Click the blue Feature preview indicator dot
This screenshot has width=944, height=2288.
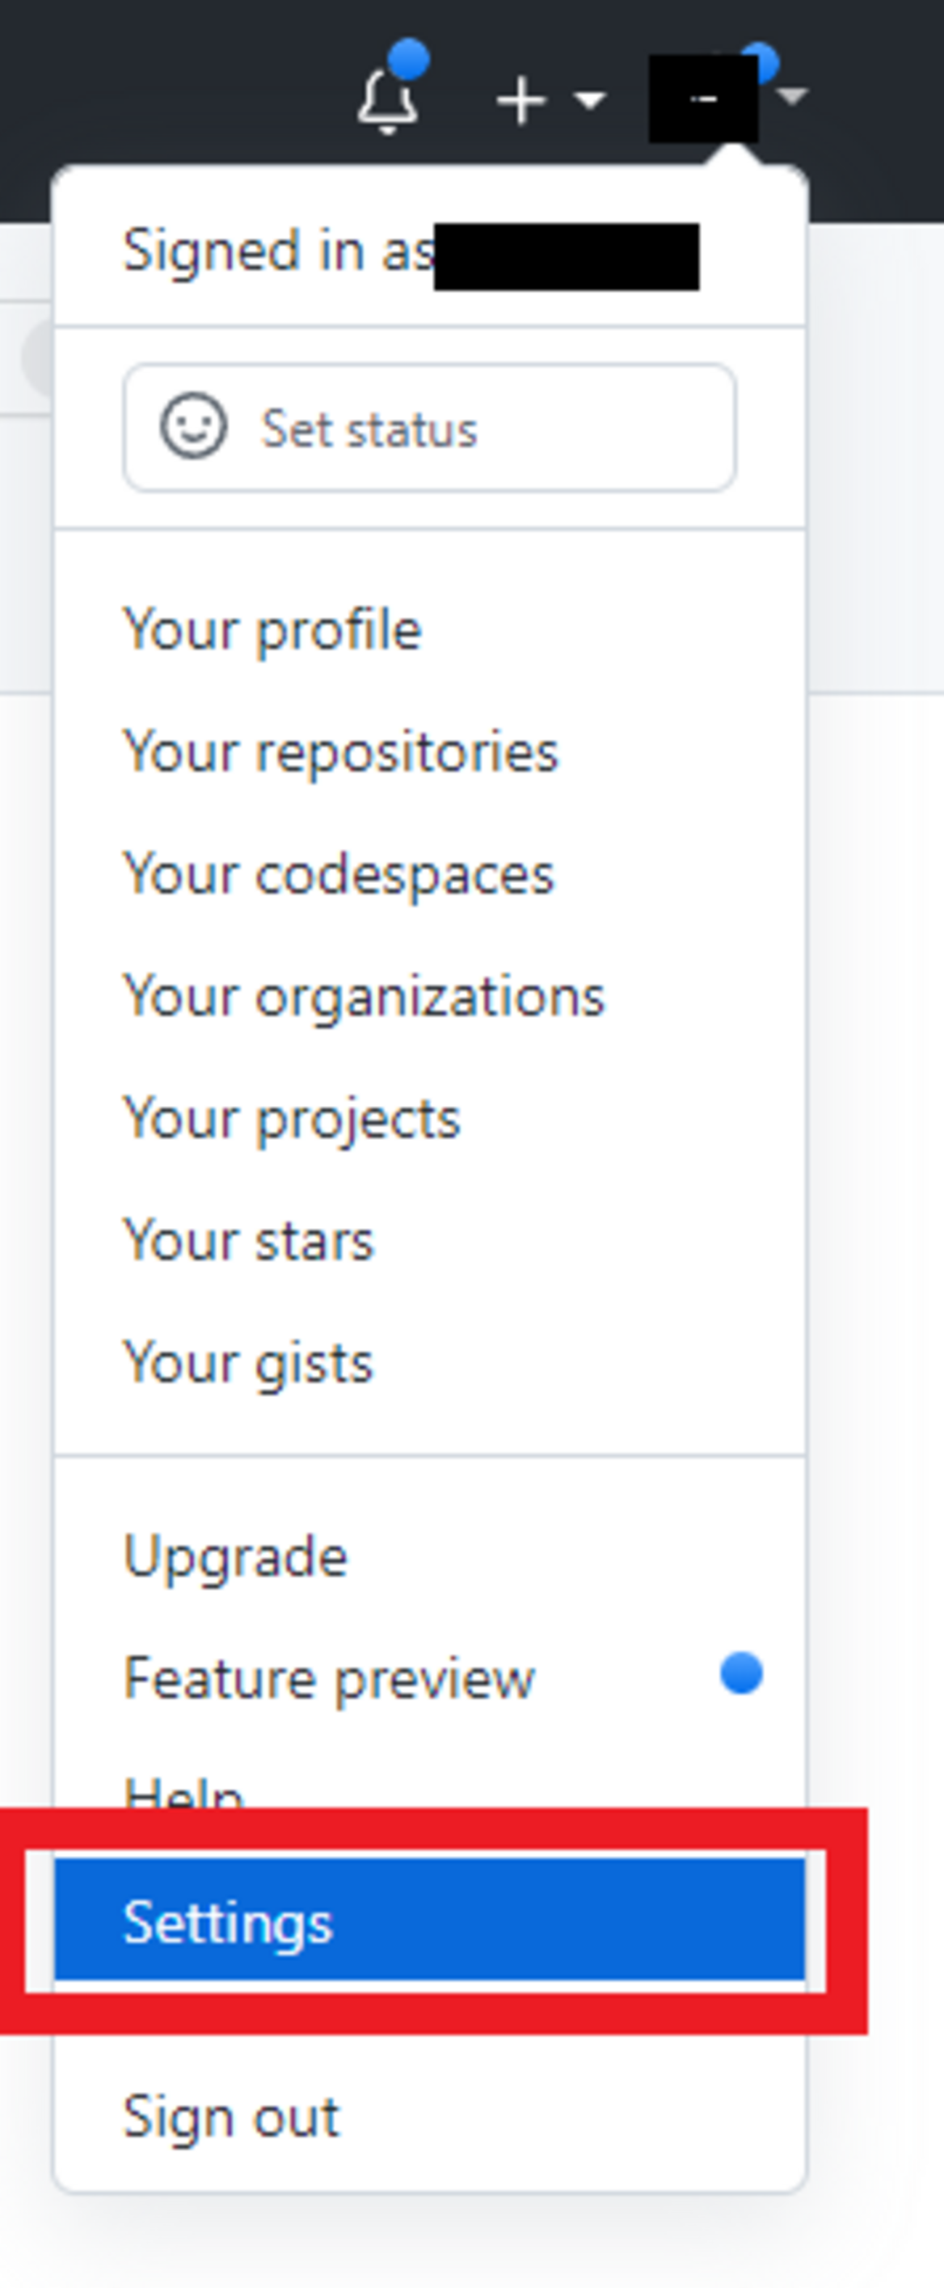741,1674
